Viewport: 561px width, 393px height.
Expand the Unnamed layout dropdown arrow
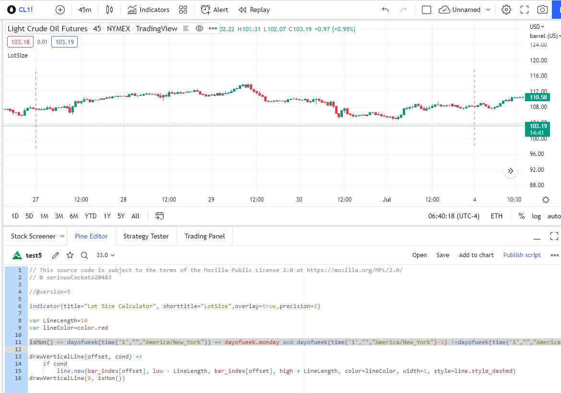[488, 10]
